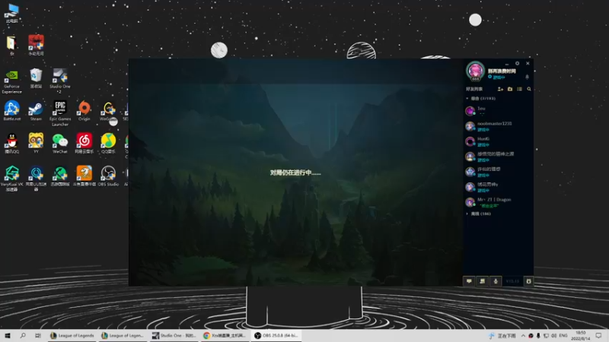Viewport: 609px width, 342px height.
Task: Click the player profile avatar
Action: (475, 71)
